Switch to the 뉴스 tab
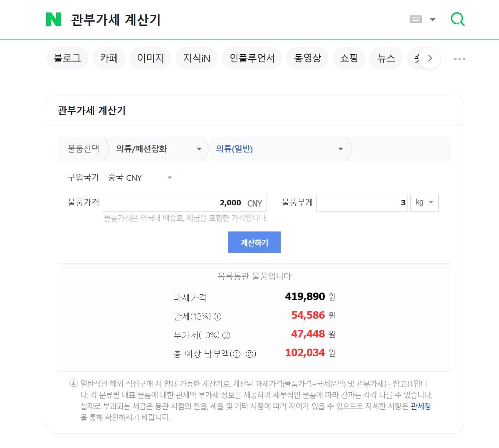Screen dimensions: 499x448 tap(386, 58)
